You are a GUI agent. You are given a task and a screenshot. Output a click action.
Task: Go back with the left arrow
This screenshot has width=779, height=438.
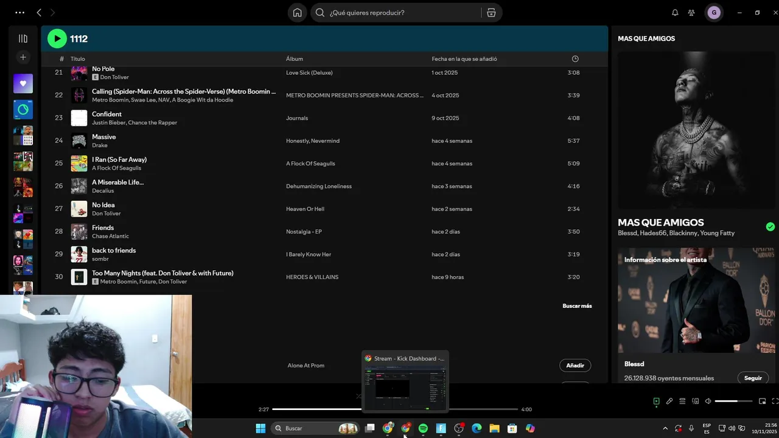point(39,13)
